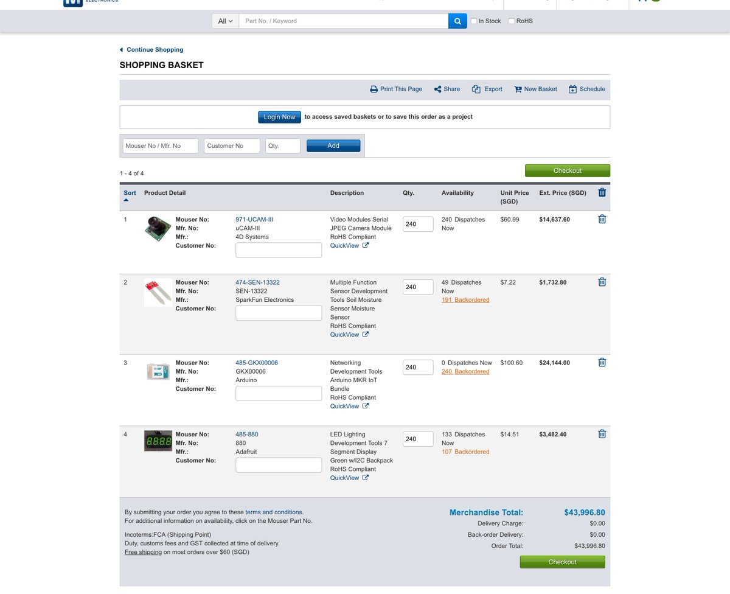730x594 pixels.
Task: Click the uCAM-III camera module thumbnail
Action: [x=158, y=229]
